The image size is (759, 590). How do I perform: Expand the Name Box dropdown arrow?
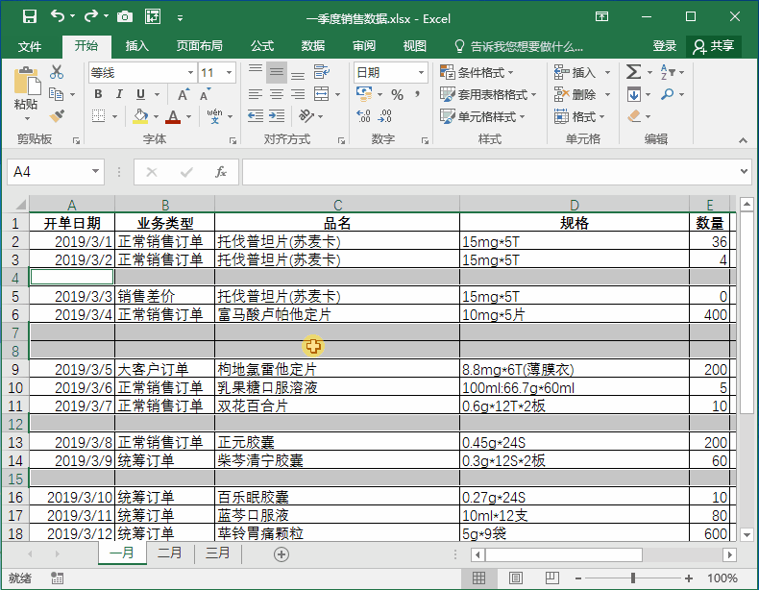click(x=95, y=171)
